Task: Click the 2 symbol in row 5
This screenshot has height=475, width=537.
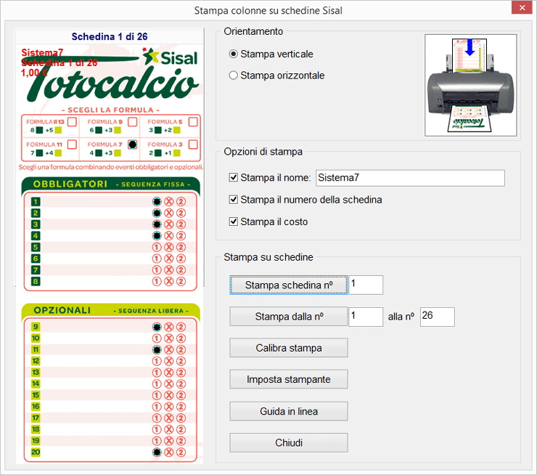Action: pyautogui.click(x=181, y=248)
